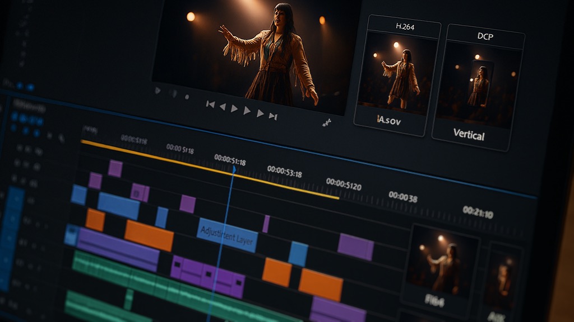Click the dim play icon left of the transport
The width and height of the screenshot is (574, 322).
coord(158,90)
